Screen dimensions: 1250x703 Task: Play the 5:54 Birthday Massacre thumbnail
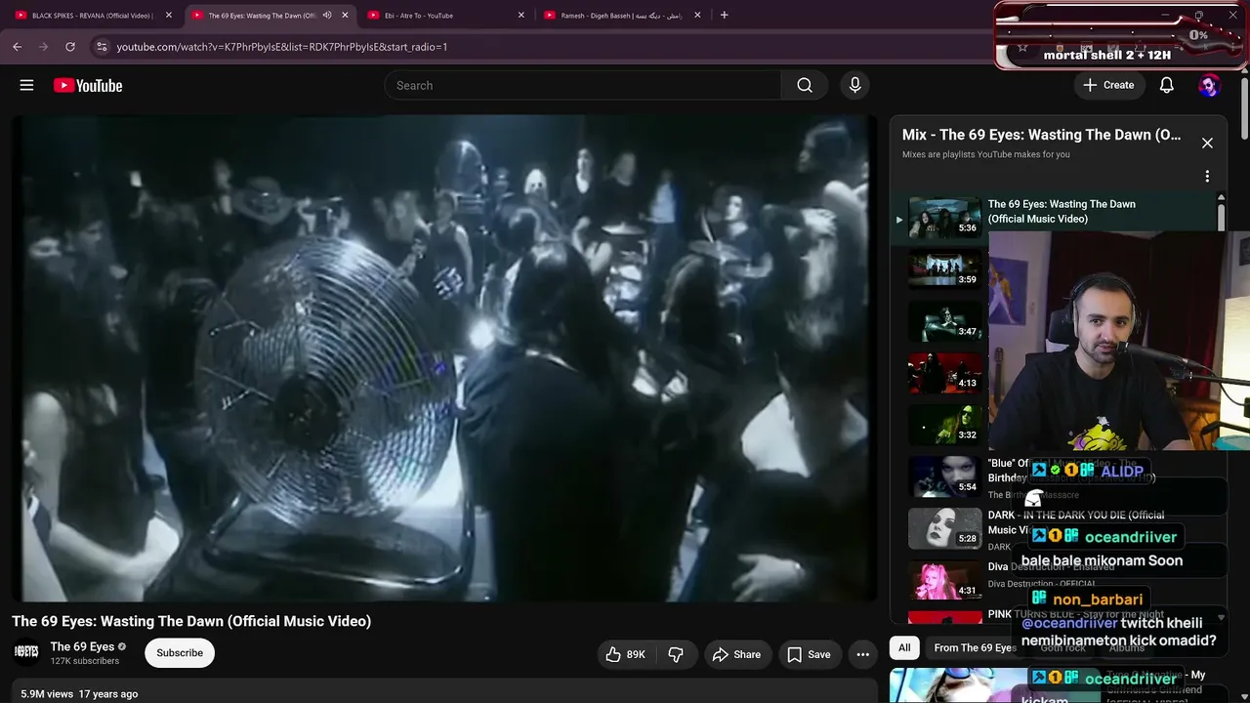(x=945, y=476)
